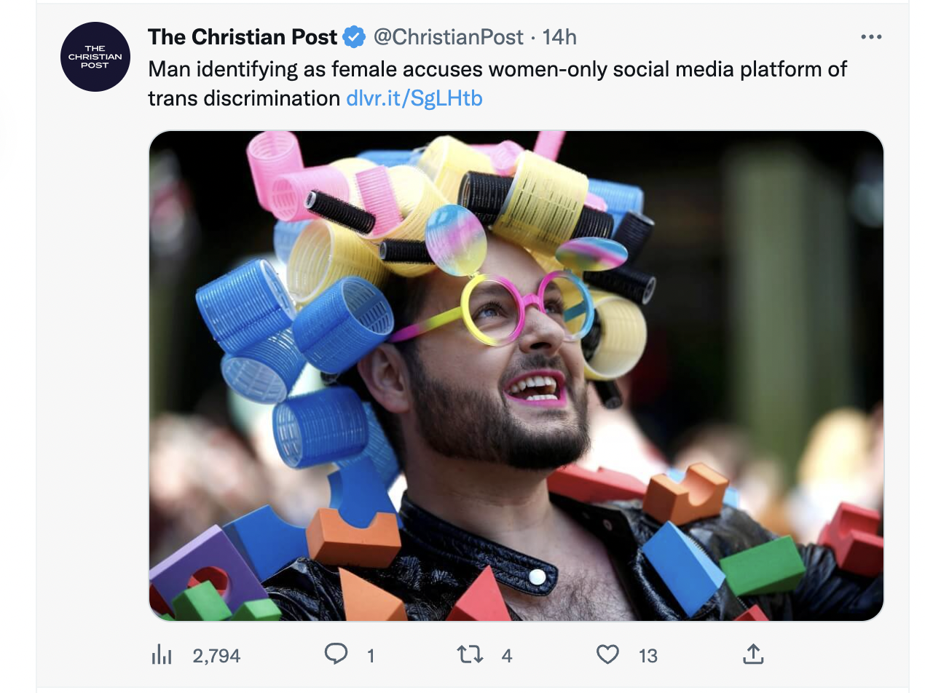Click the share upload arrow icon
This screenshot has height=693, width=925.
pos(754,655)
